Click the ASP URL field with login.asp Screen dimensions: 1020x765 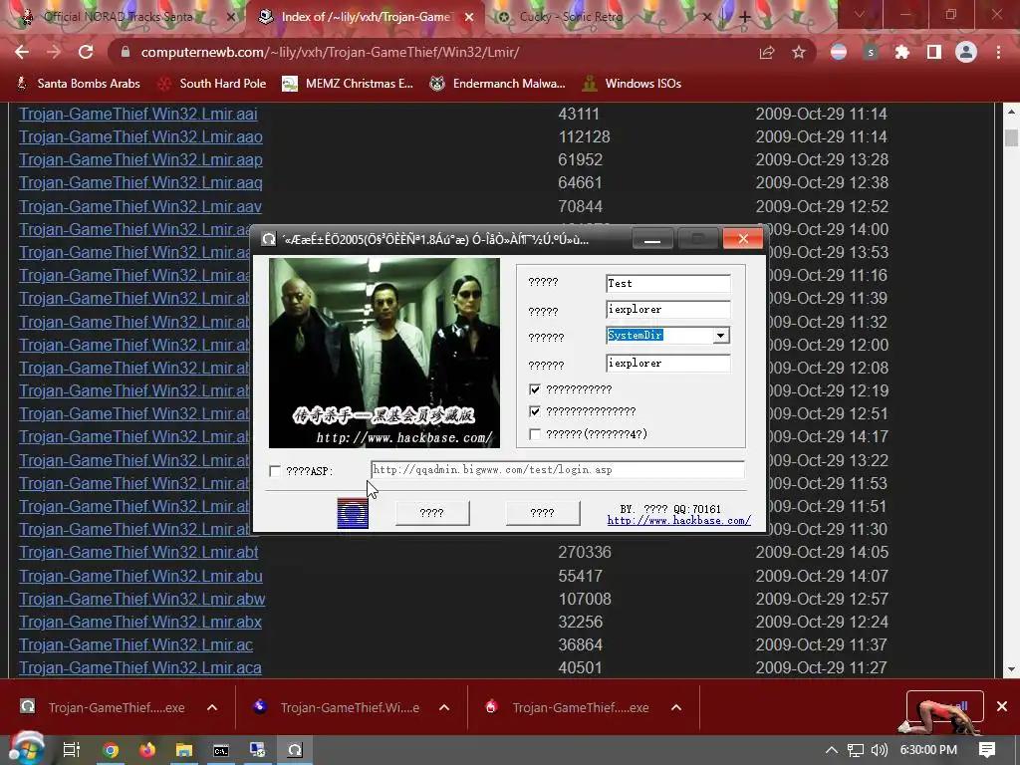558,470
